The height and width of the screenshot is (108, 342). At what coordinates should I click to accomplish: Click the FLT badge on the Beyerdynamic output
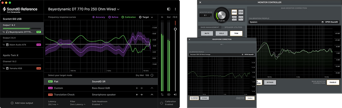pyautogui.click(x=39, y=32)
